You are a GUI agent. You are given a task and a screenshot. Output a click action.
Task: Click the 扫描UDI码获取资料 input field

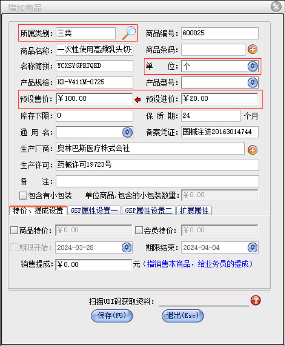coord(203,301)
